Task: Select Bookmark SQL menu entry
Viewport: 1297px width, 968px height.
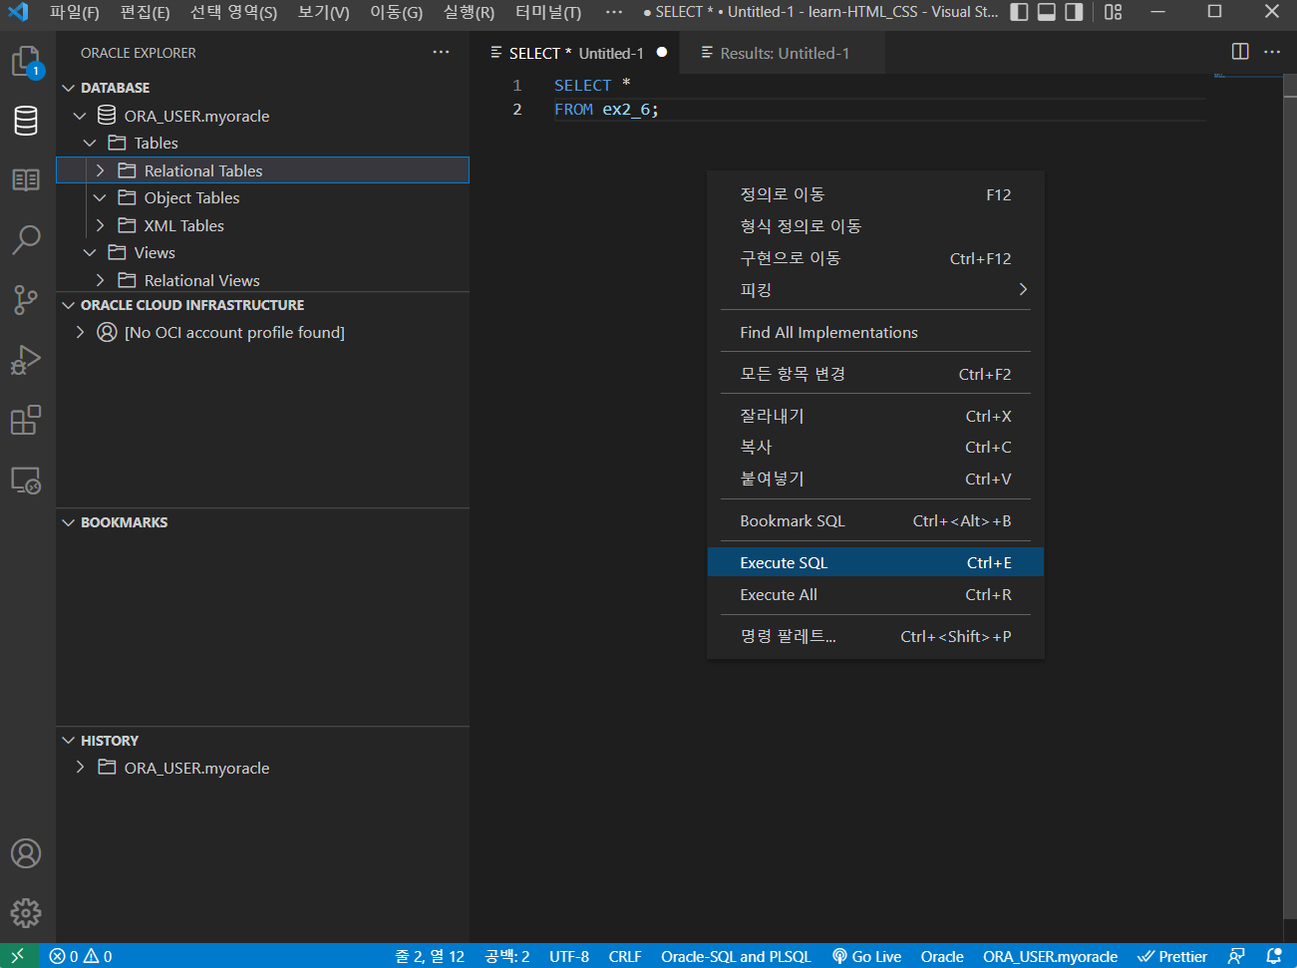Action: click(x=875, y=521)
